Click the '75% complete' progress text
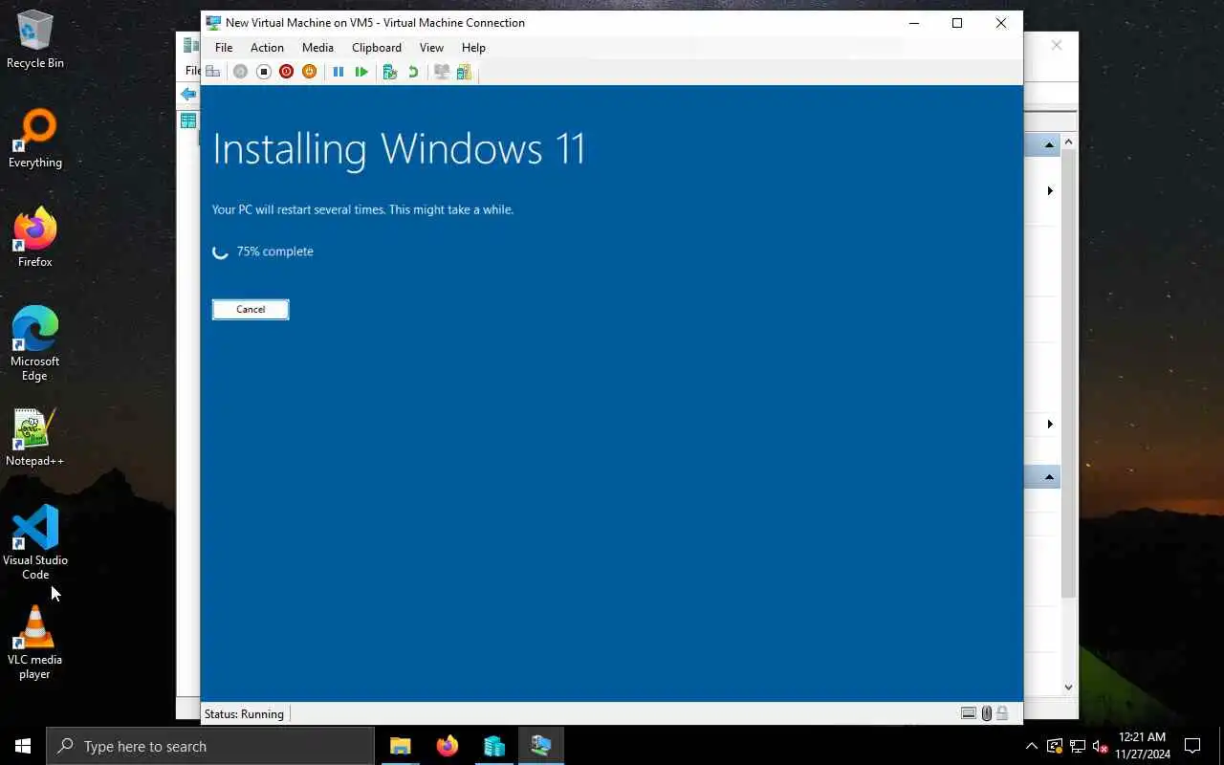This screenshot has width=1224, height=765. point(274,251)
